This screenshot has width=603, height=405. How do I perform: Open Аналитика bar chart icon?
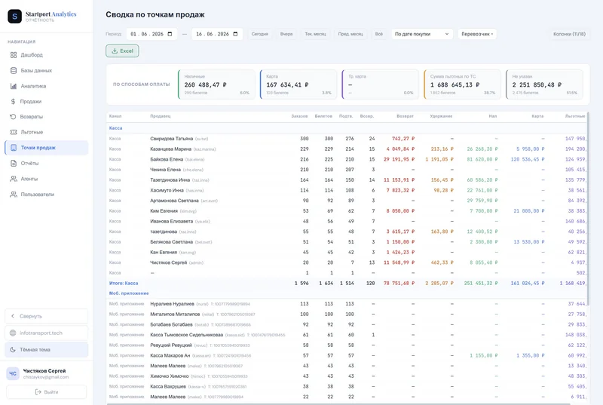tap(14, 86)
